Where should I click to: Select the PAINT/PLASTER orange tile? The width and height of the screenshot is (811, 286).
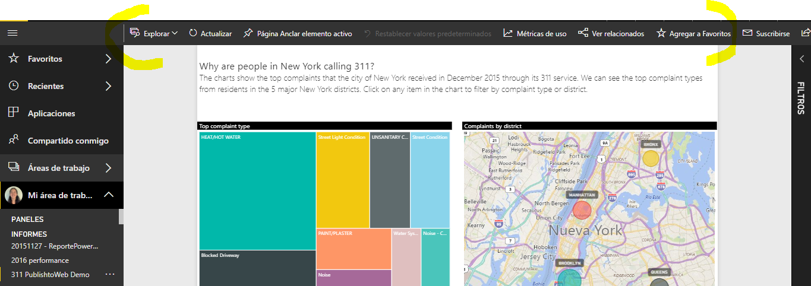[x=354, y=249]
